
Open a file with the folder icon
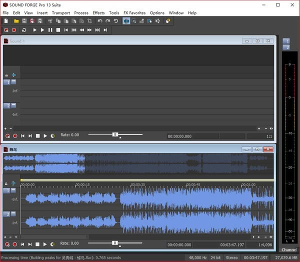[x=16, y=21]
